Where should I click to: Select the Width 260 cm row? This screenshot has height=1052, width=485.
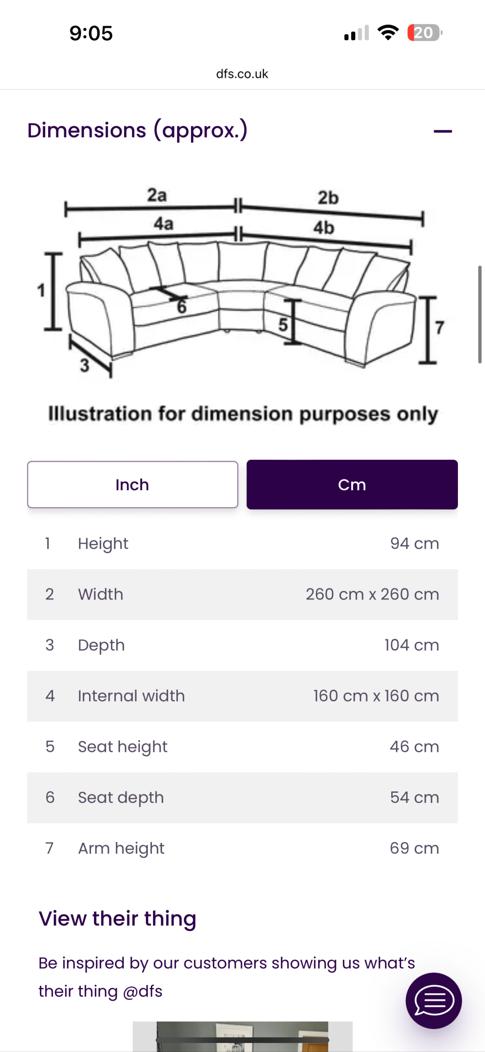(242, 594)
